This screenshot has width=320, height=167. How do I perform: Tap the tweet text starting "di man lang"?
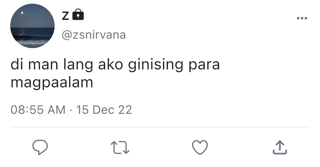pyautogui.click(x=115, y=73)
